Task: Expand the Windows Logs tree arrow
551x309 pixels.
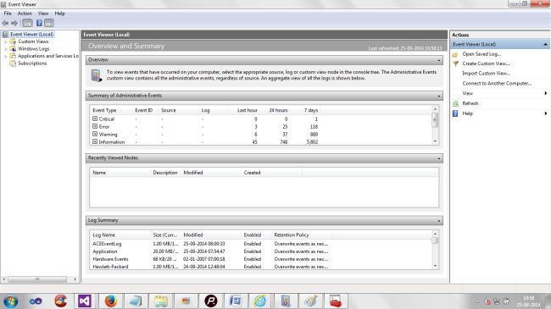Action: click(x=5, y=49)
